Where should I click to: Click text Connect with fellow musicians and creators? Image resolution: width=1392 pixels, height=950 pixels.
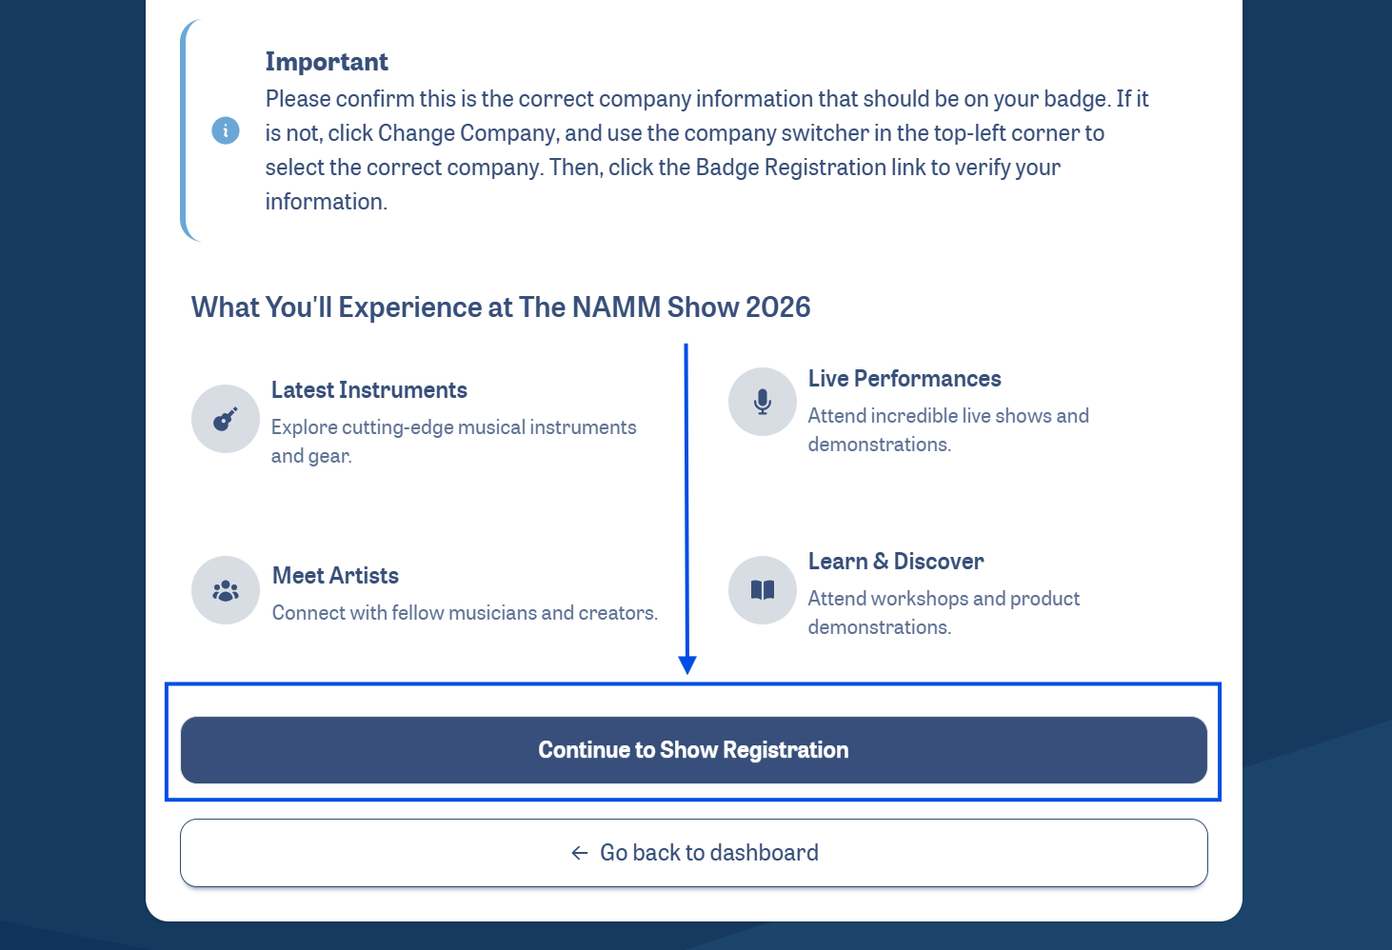click(x=465, y=613)
